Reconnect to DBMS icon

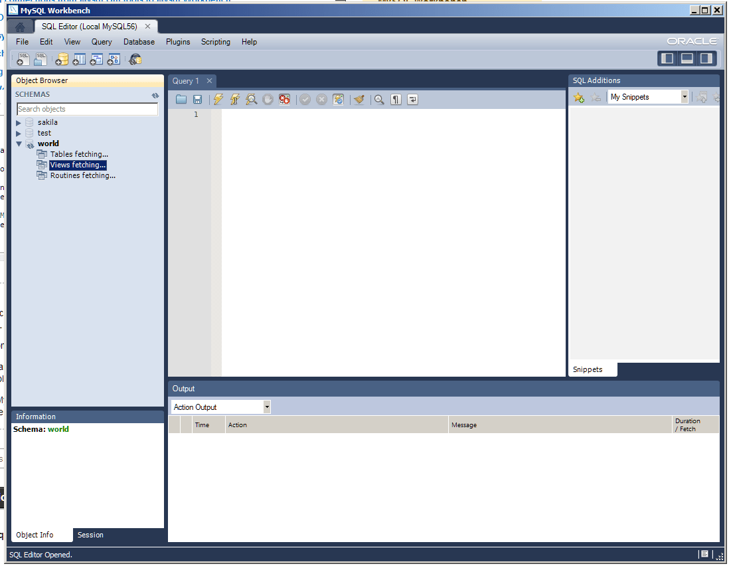[135, 59]
